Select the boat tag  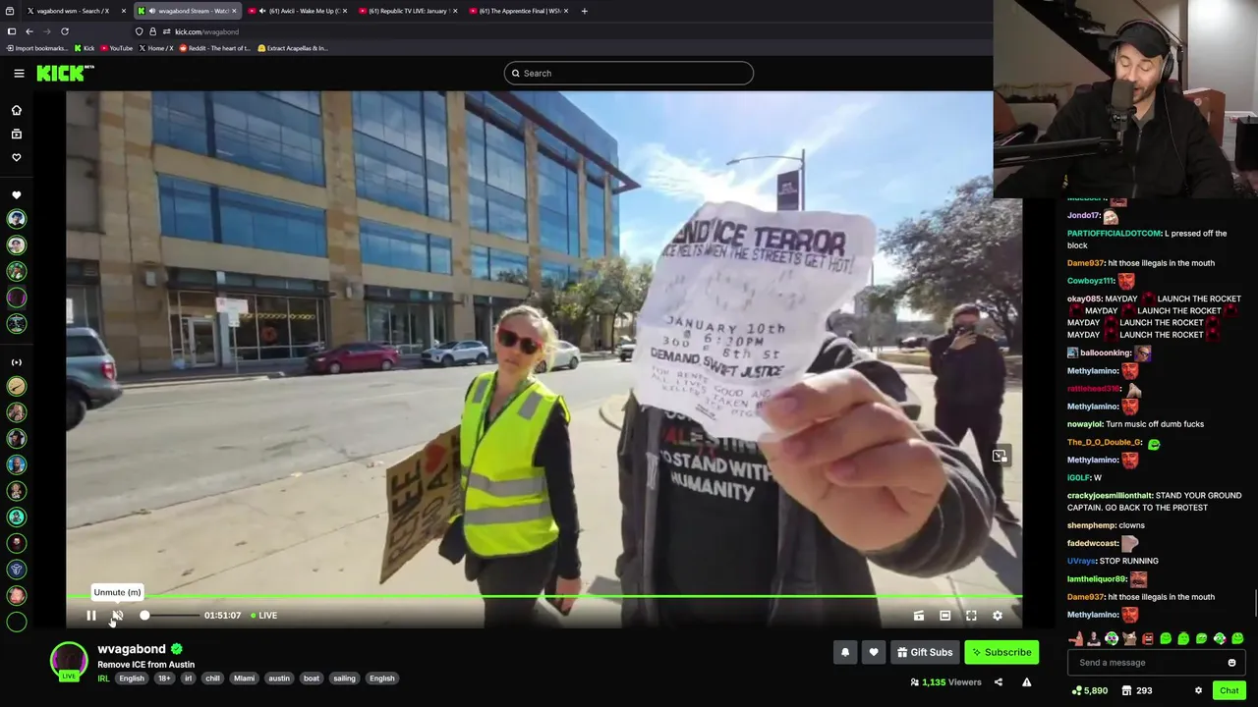tap(312, 679)
